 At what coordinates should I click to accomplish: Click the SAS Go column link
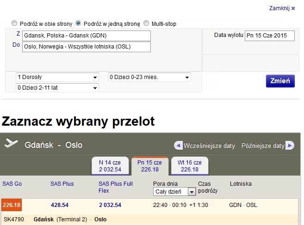pyautogui.click(x=12, y=184)
